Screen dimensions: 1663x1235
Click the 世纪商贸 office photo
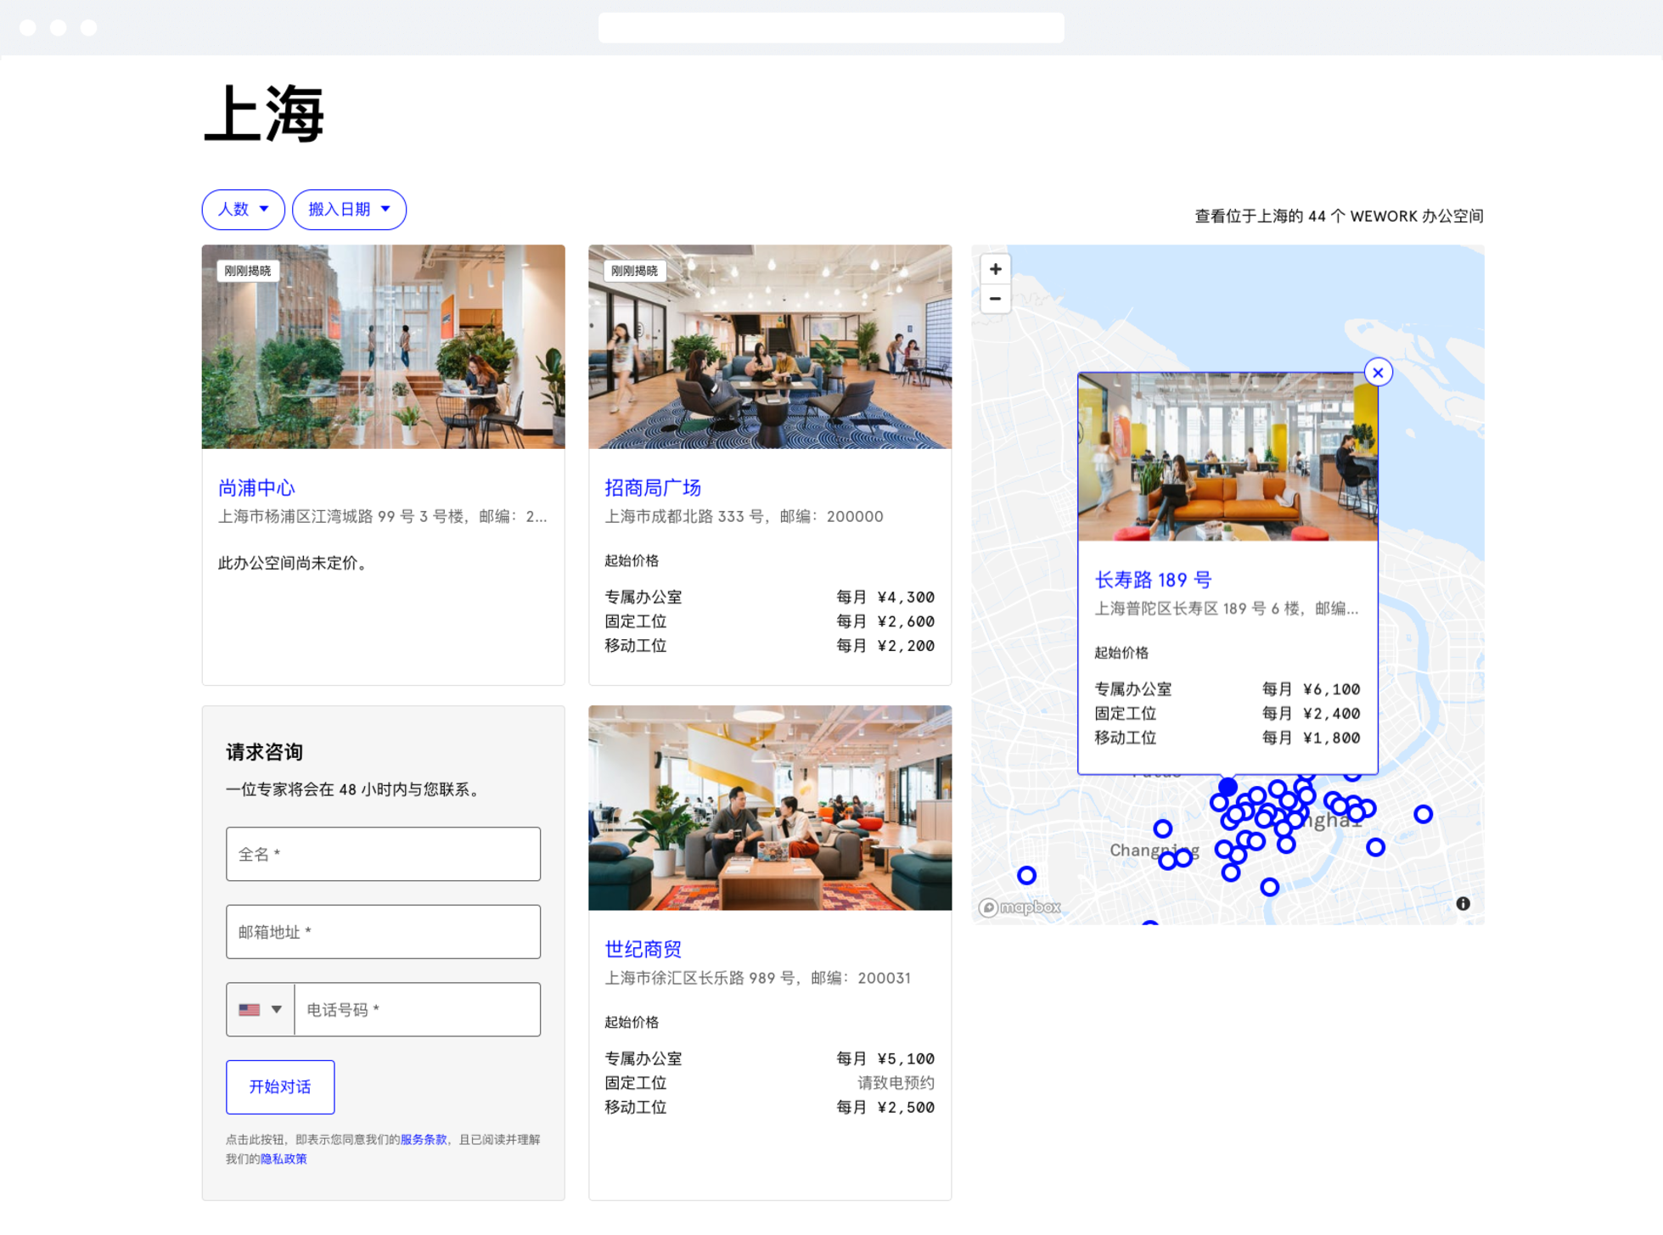770,808
